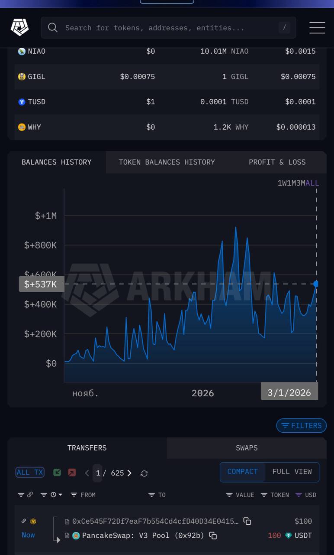The height and width of the screenshot is (555, 334).
Task: Click the Filters button
Action: tap(302, 425)
